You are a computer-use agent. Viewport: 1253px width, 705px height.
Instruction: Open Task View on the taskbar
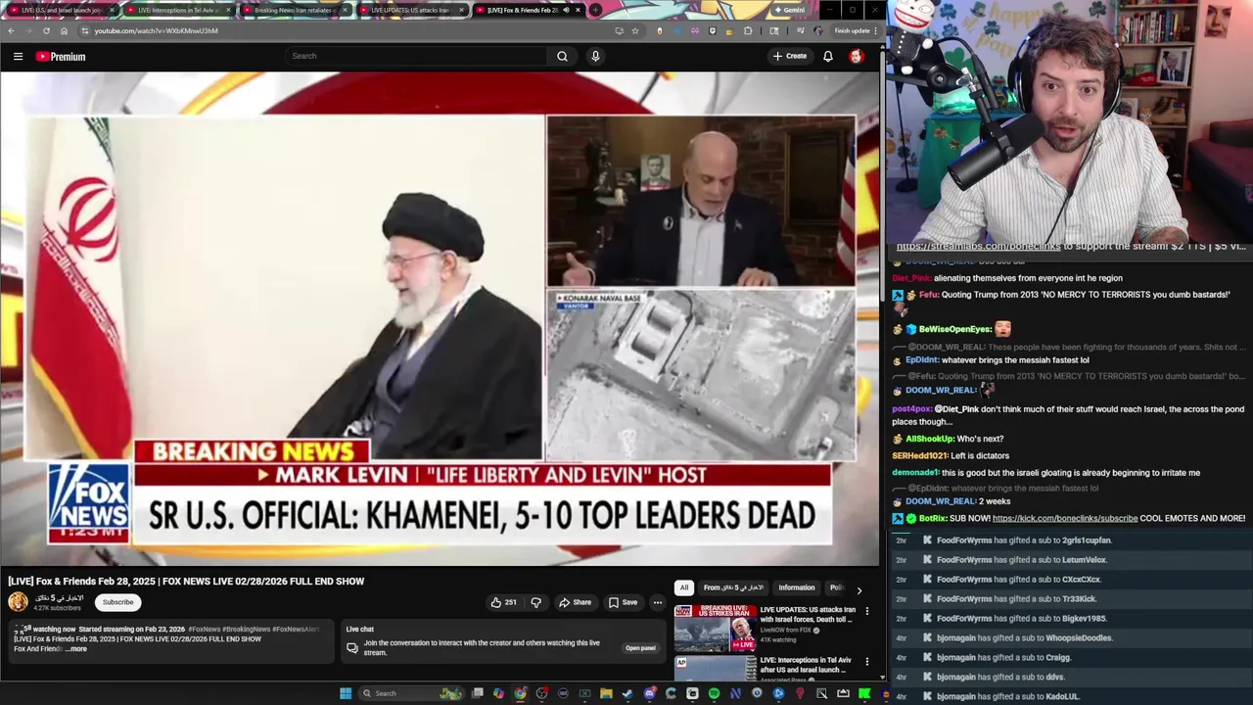[x=477, y=693]
